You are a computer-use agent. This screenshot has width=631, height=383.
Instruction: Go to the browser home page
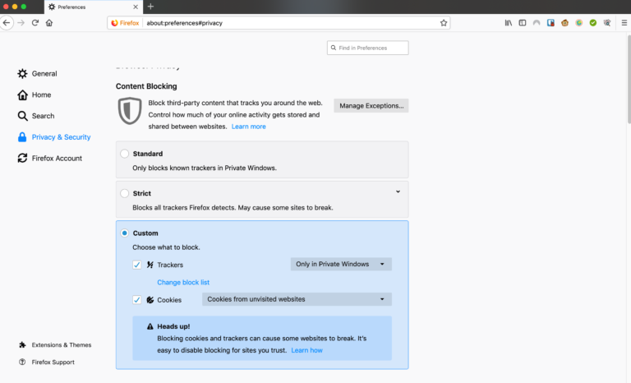tap(49, 23)
